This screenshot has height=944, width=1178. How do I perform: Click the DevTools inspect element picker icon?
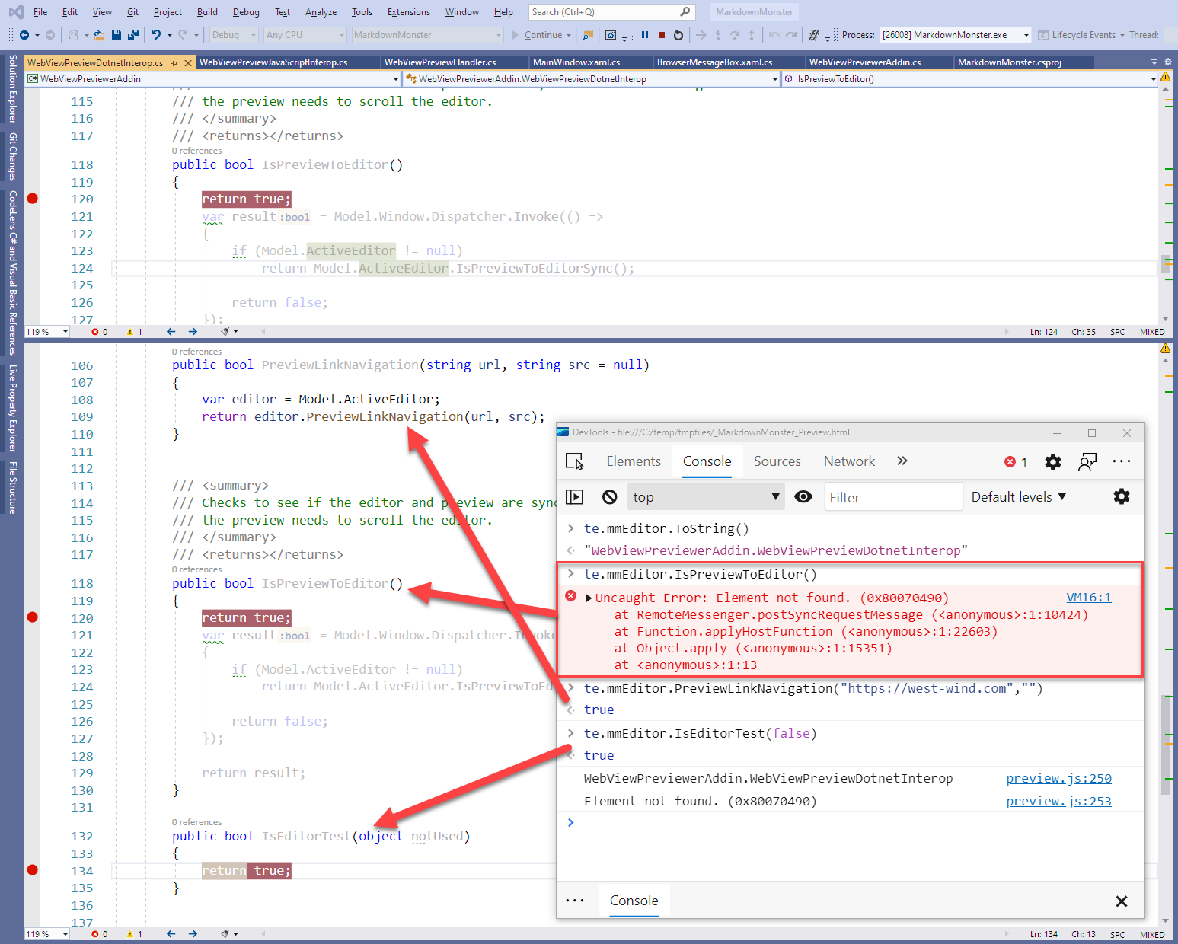click(574, 461)
